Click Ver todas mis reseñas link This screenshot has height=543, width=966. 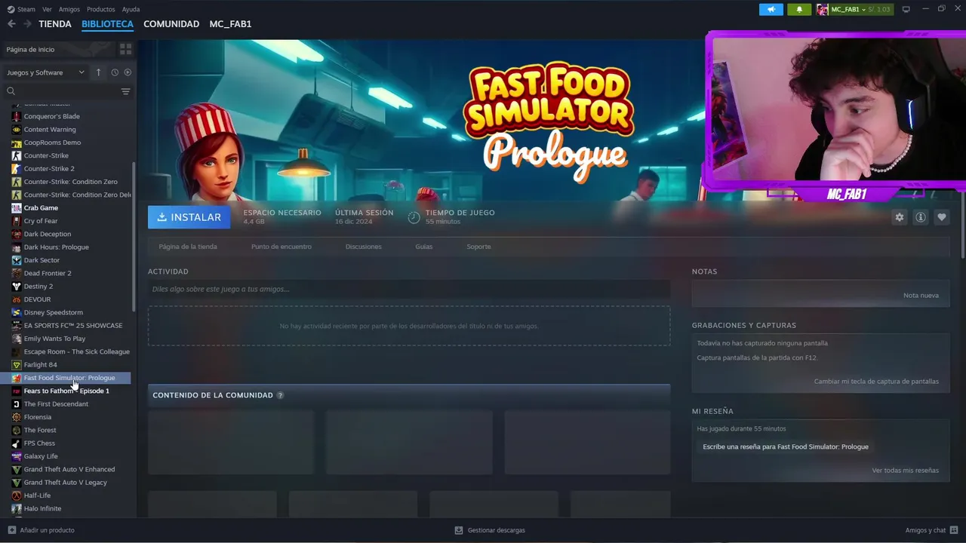point(905,471)
